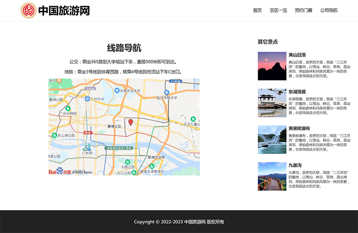Viewport: 358px width, 233px height.
Task: Click the China Travel site logo emblem
Action: (x=29, y=10)
